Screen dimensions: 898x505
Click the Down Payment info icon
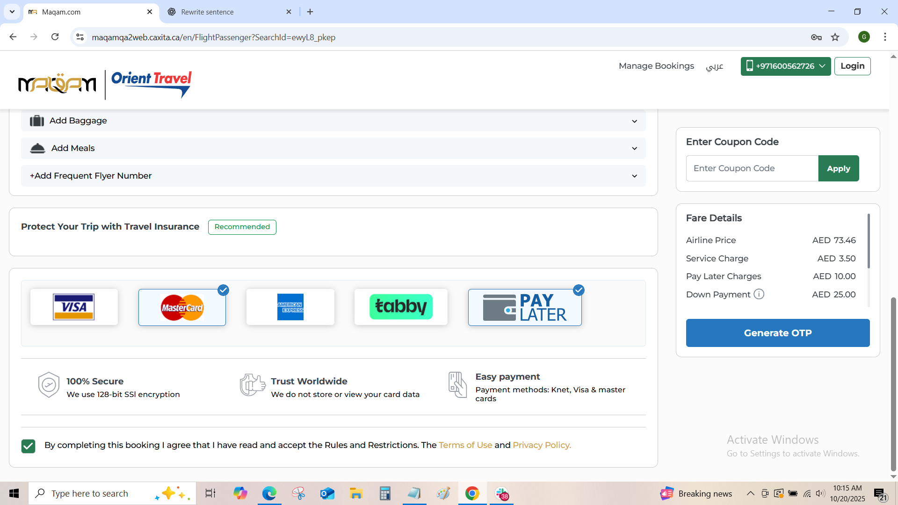pos(759,294)
